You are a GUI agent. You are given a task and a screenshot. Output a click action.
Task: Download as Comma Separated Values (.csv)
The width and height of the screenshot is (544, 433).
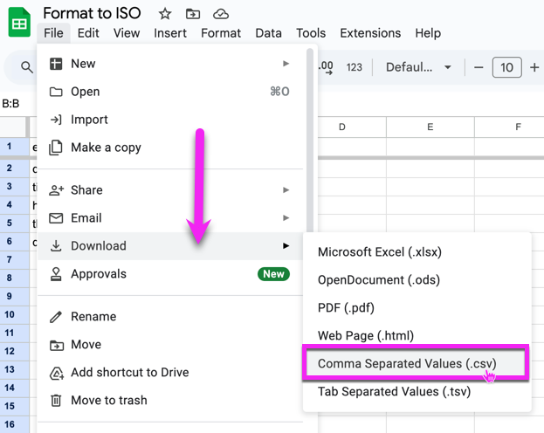click(416, 363)
